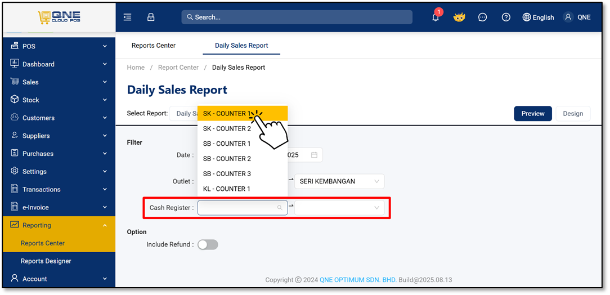Choose SK - COUNTER 1 from list

tap(243, 114)
